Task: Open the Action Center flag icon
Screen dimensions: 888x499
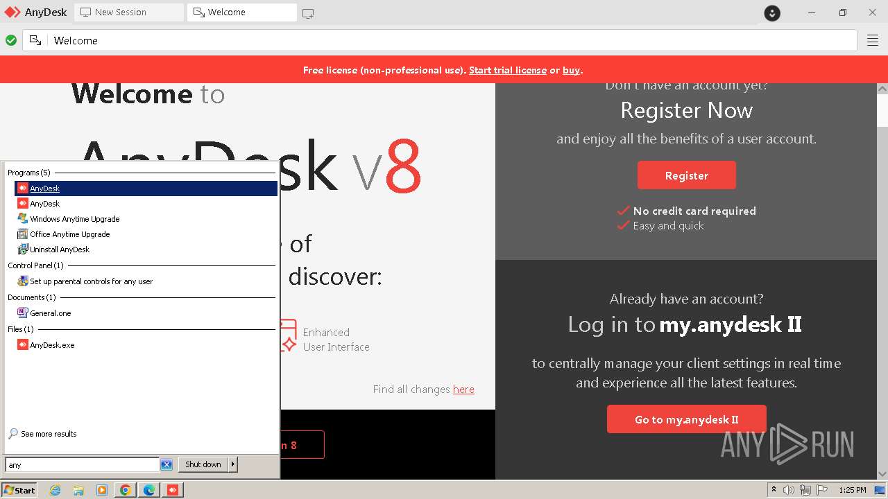Action: tap(821, 490)
